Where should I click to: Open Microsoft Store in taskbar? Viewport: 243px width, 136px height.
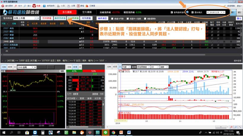click(27, 132)
